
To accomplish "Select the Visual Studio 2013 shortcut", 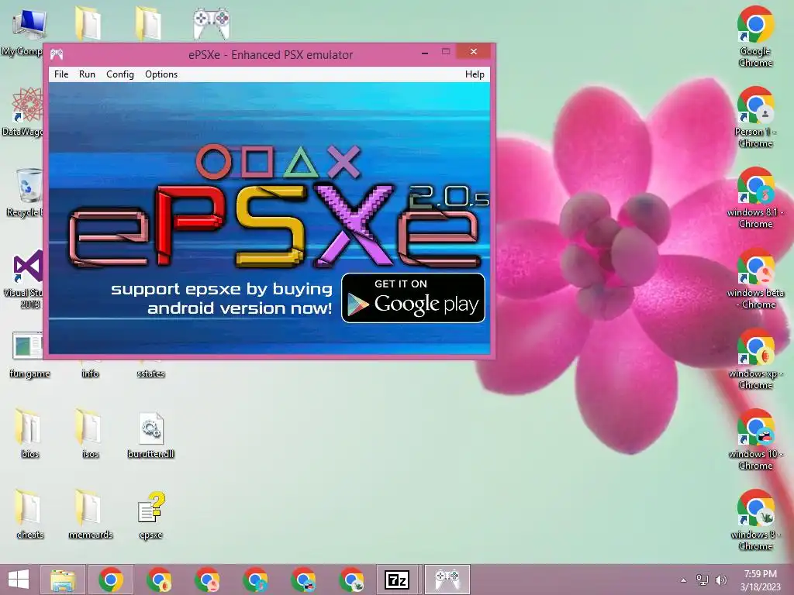I will click(24, 279).
